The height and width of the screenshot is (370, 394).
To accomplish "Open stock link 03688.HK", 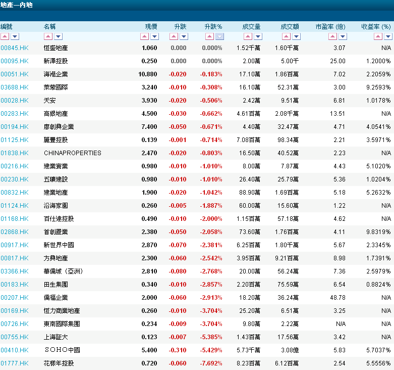I will click(x=15, y=87).
